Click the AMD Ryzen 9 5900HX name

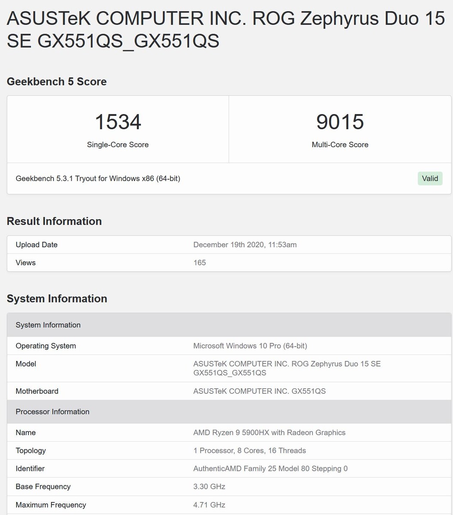click(x=269, y=433)
